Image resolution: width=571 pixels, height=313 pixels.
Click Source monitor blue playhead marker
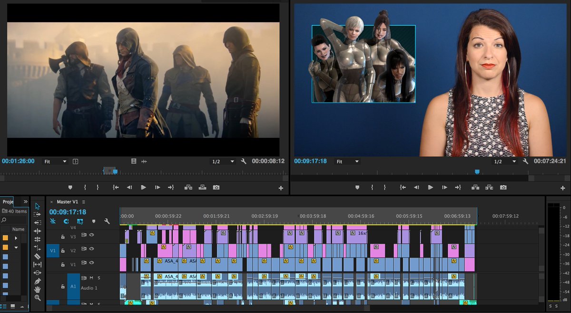click(x=115, y=172)
